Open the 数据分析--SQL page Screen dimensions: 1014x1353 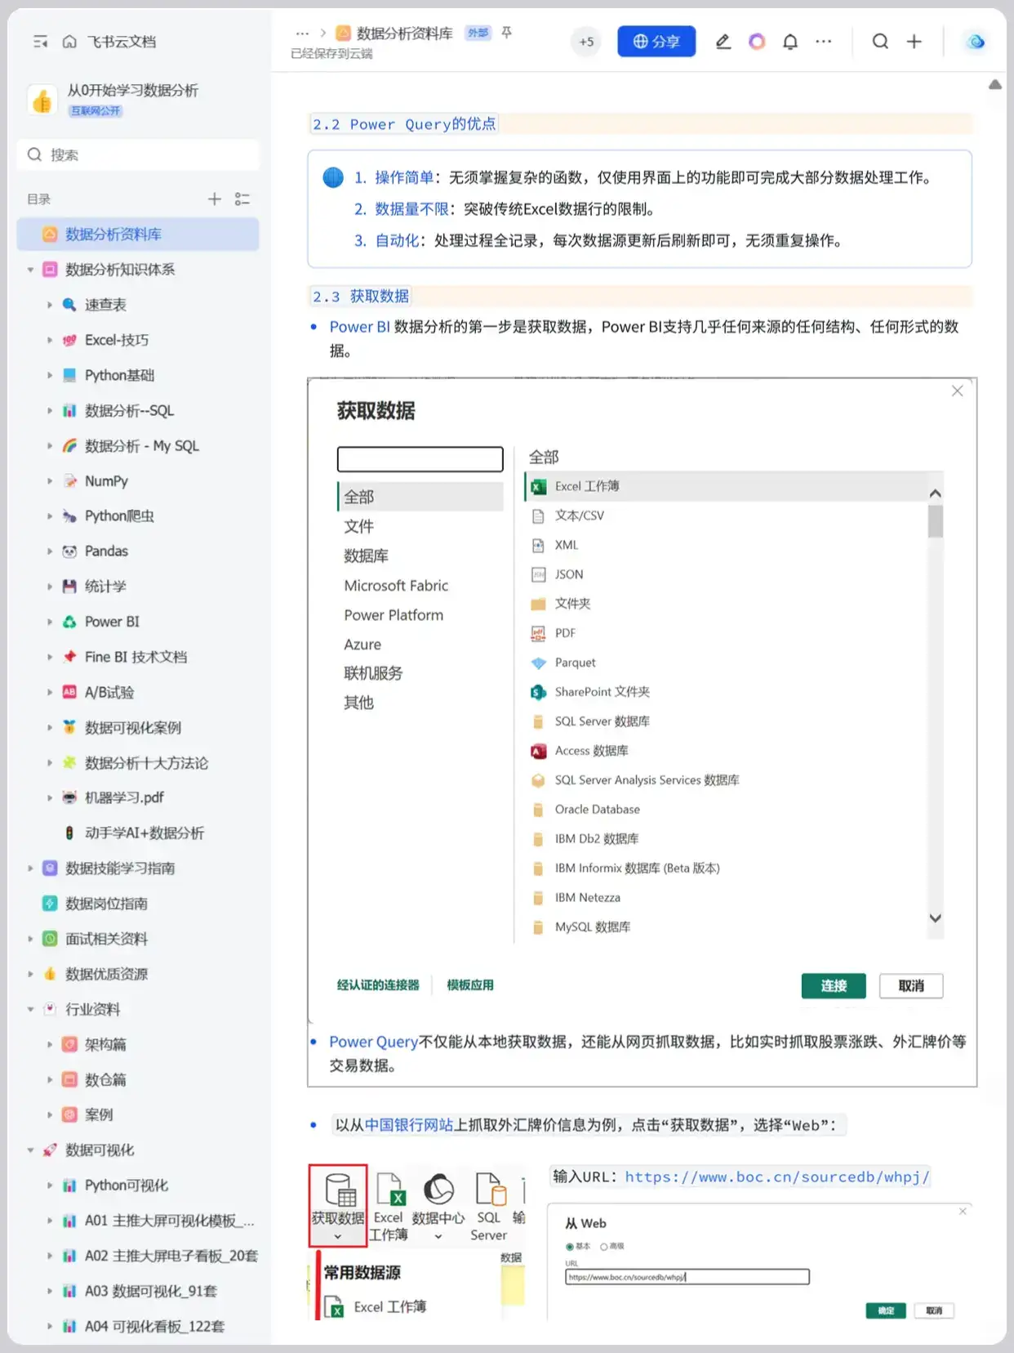pos(129,411)
